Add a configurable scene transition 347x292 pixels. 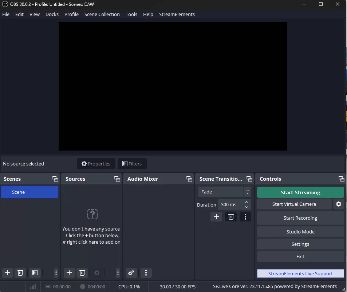216,217
